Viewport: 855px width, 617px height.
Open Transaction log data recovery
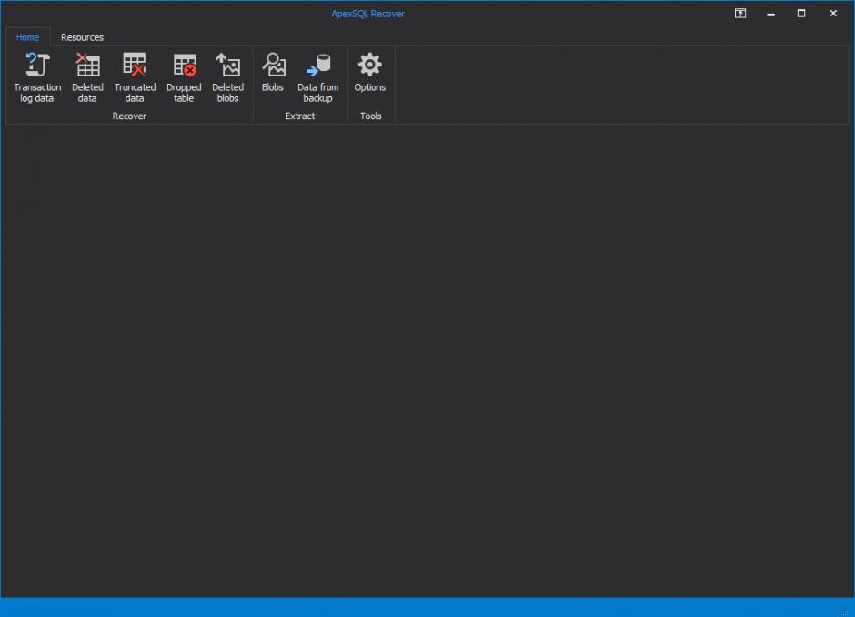click(x=37, y=77)
